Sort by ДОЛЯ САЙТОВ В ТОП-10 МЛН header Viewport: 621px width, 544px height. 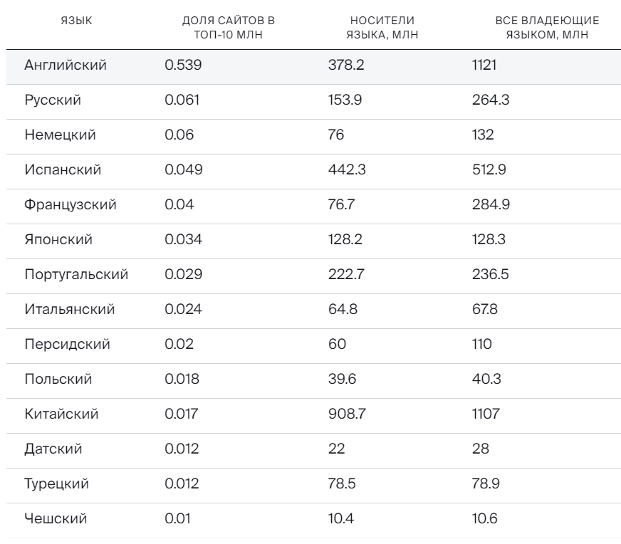pos(229,27)
